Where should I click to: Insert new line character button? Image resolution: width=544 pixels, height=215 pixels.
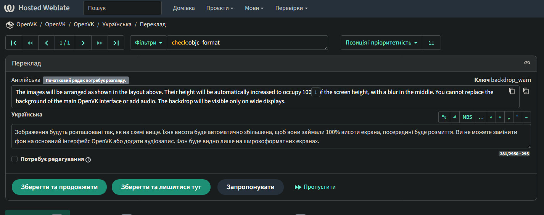point(455,117)
